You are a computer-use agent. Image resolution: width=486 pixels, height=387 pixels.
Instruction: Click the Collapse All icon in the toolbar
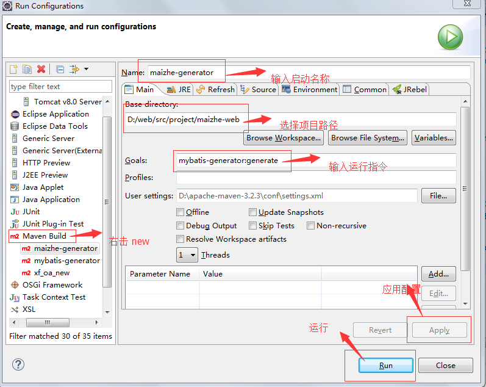click(60, 69)
